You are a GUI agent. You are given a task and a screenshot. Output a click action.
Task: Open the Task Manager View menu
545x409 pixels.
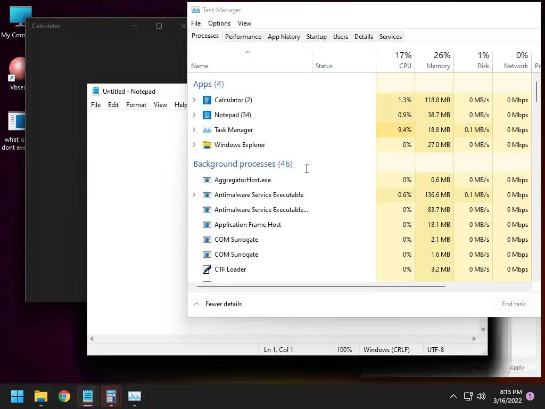[x=244, y=23]
